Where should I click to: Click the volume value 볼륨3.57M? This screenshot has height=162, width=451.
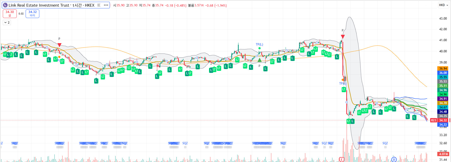click(x=196, y=5)
